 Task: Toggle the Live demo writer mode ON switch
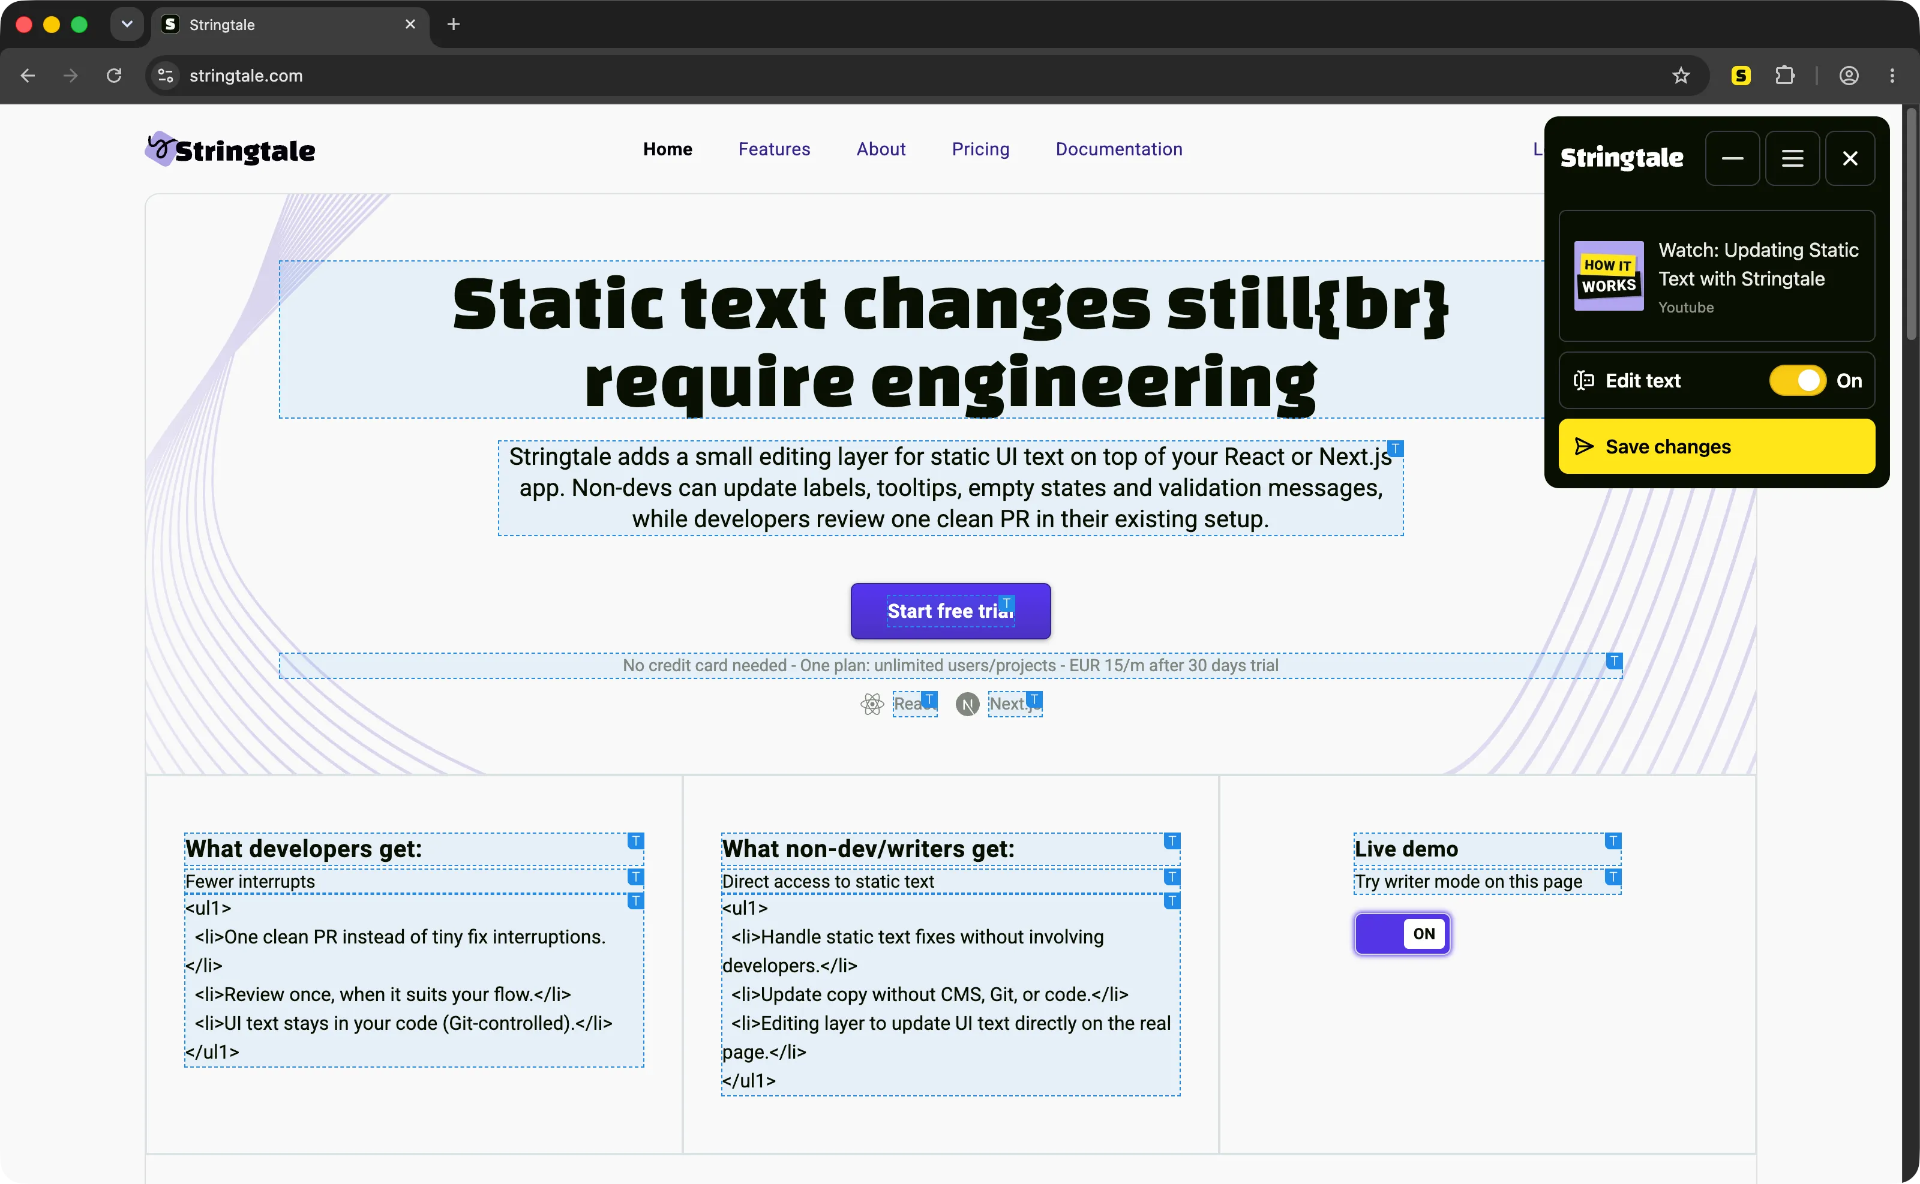[1402, 933]
